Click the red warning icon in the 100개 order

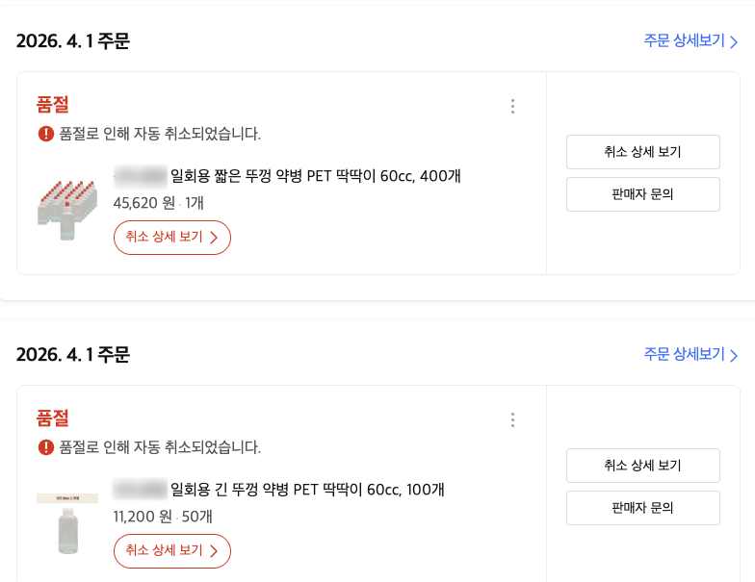coord(45,447)
